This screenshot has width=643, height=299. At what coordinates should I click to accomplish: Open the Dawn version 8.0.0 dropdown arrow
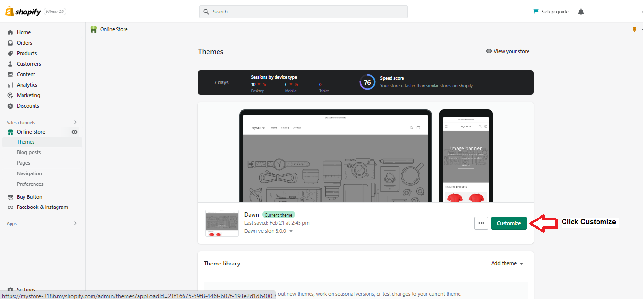tap(291, 231)
